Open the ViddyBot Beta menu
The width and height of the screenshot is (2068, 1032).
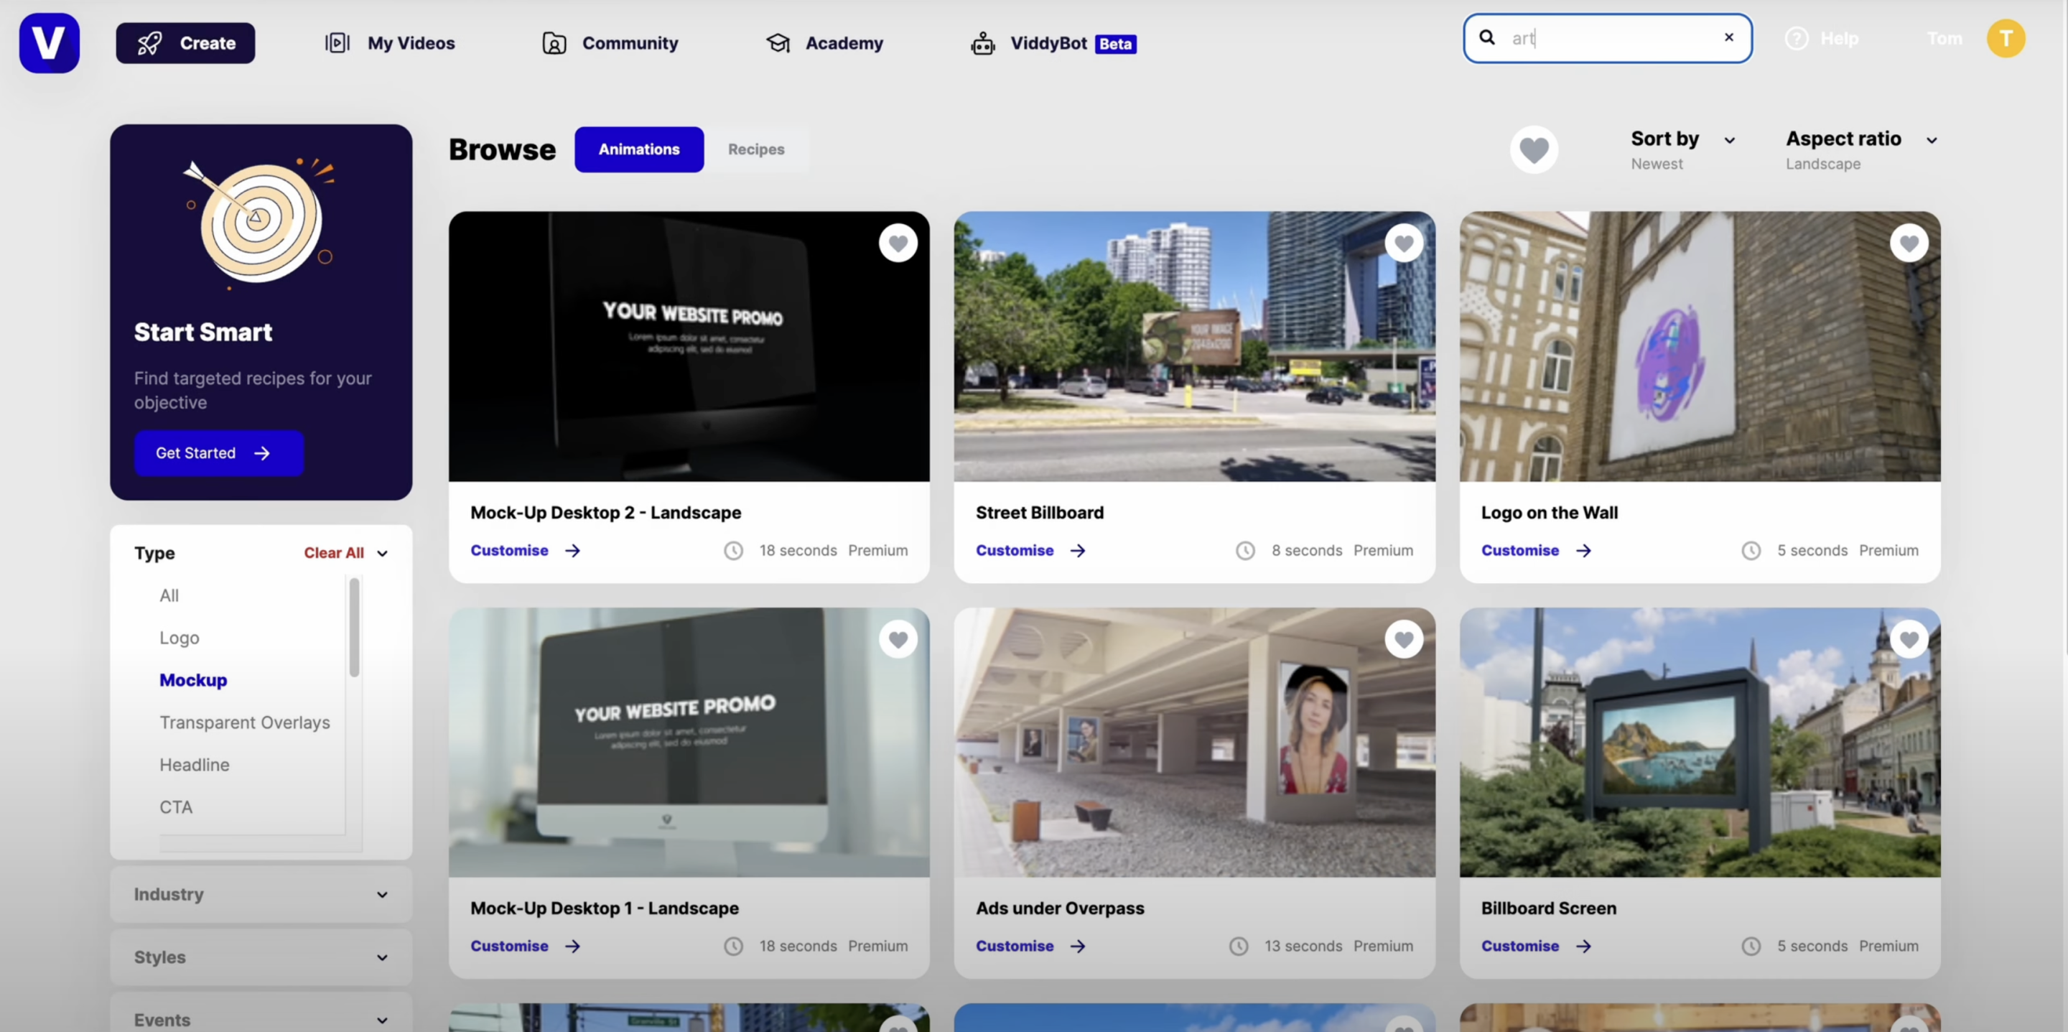(x=1053, y=42)
